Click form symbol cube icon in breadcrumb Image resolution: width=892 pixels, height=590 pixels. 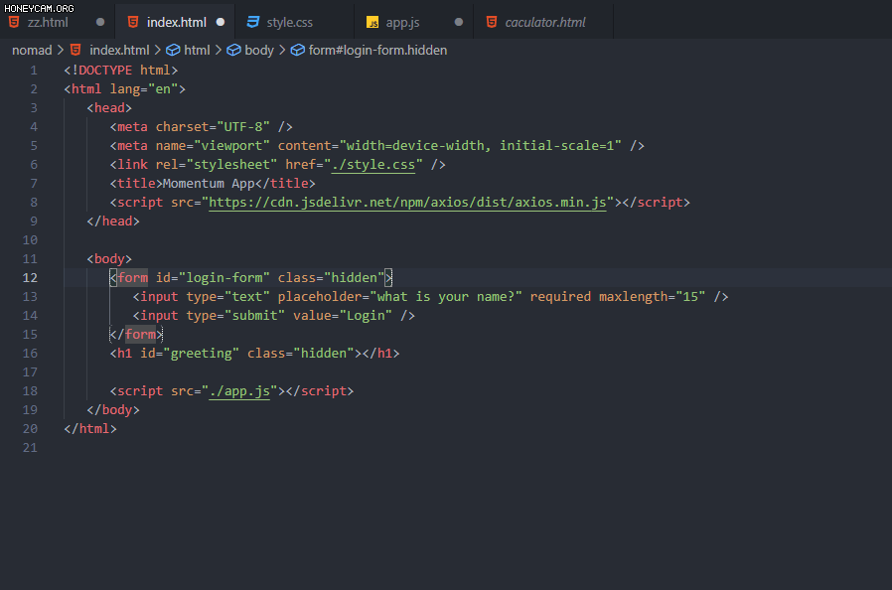[x=298, y=50]
